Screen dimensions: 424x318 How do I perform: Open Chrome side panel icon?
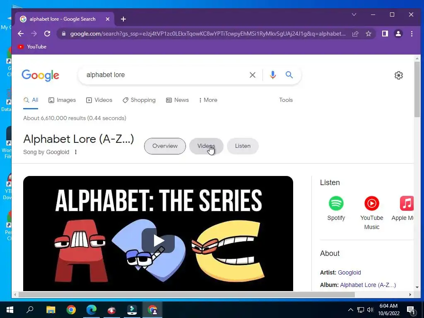pyautogui.click(x=385, y=34)
